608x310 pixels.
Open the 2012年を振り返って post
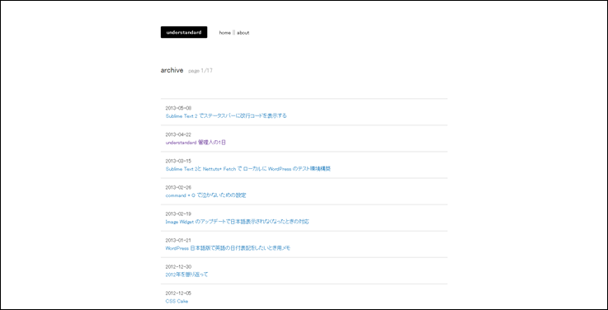pyautogui.click(x=187, y=275)
